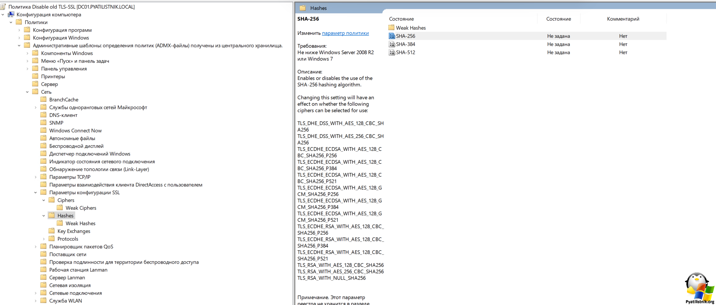Click the first Состояние column header
Image resolution: width=716 pixels, height=305 pixels.
pyautogui.click(x=401, y=19)
